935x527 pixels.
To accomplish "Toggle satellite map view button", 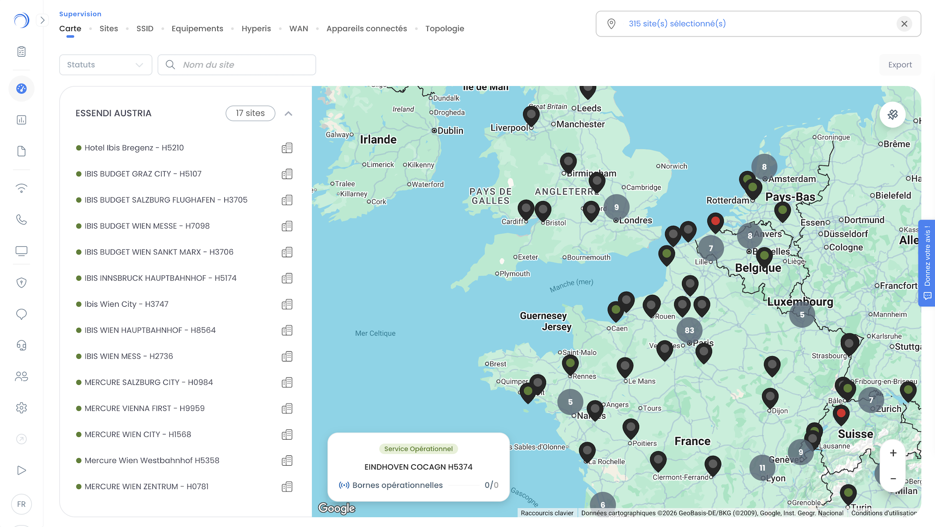I will tap(892, 115).
